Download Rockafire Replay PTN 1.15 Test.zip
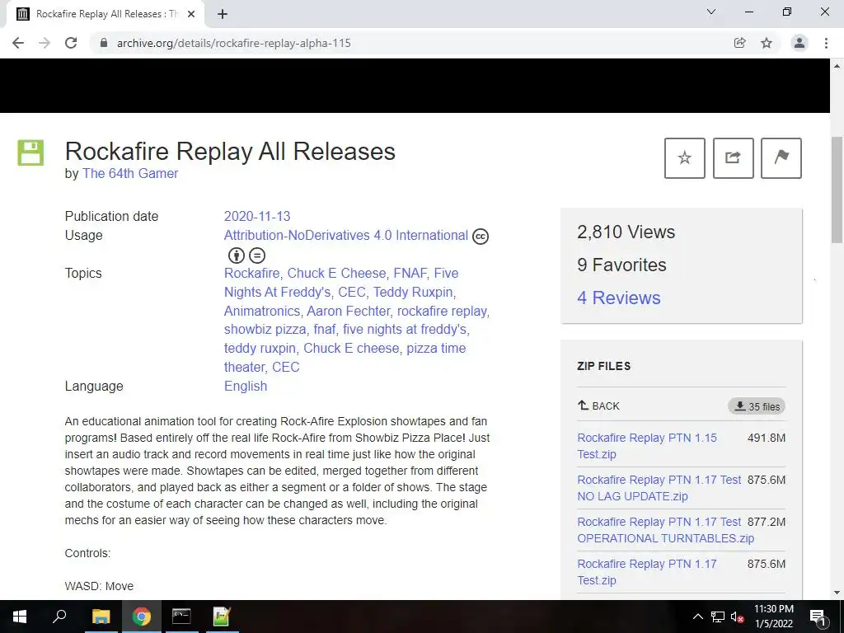The height and width of the screenshot is (633, 844). coord(647,446)
